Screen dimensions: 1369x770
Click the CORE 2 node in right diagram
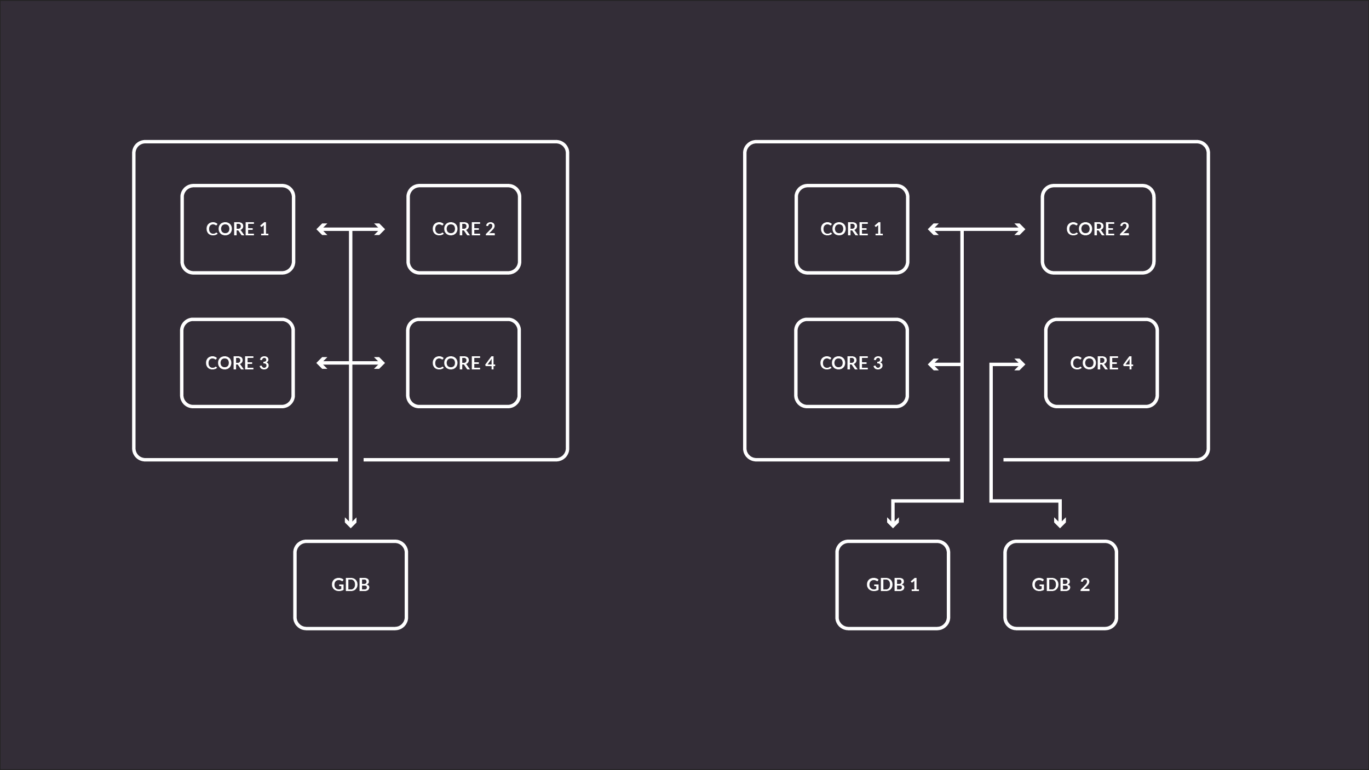tap(1097, 228)
